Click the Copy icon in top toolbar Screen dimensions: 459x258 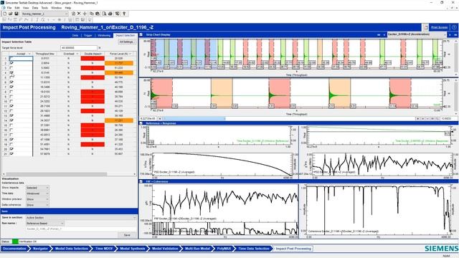[92, 14]
